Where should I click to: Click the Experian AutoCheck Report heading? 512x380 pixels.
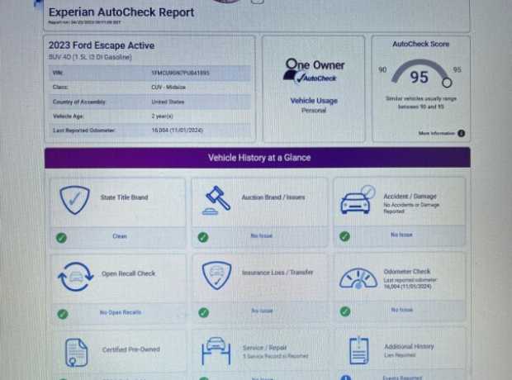point(121,12)
